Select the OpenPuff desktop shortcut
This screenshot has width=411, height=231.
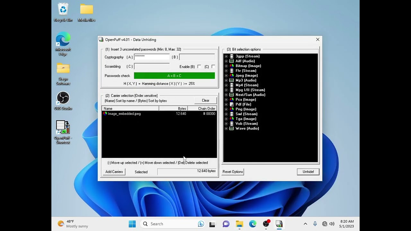pos(63,132)
